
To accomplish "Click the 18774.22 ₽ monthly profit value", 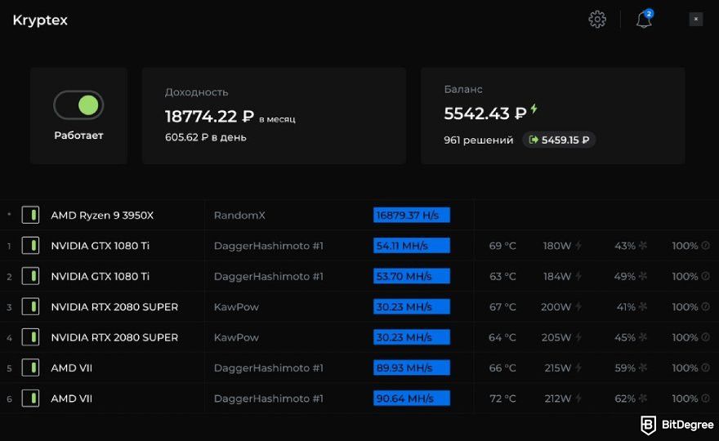I will coord(209,116).
